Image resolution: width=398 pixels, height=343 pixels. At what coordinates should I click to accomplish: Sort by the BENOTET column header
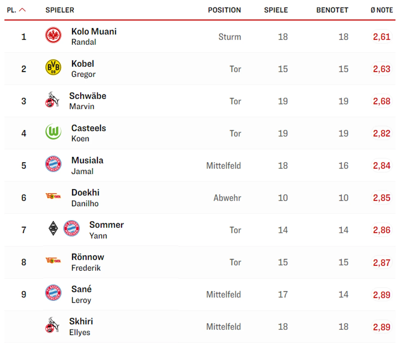coord(332,10)
